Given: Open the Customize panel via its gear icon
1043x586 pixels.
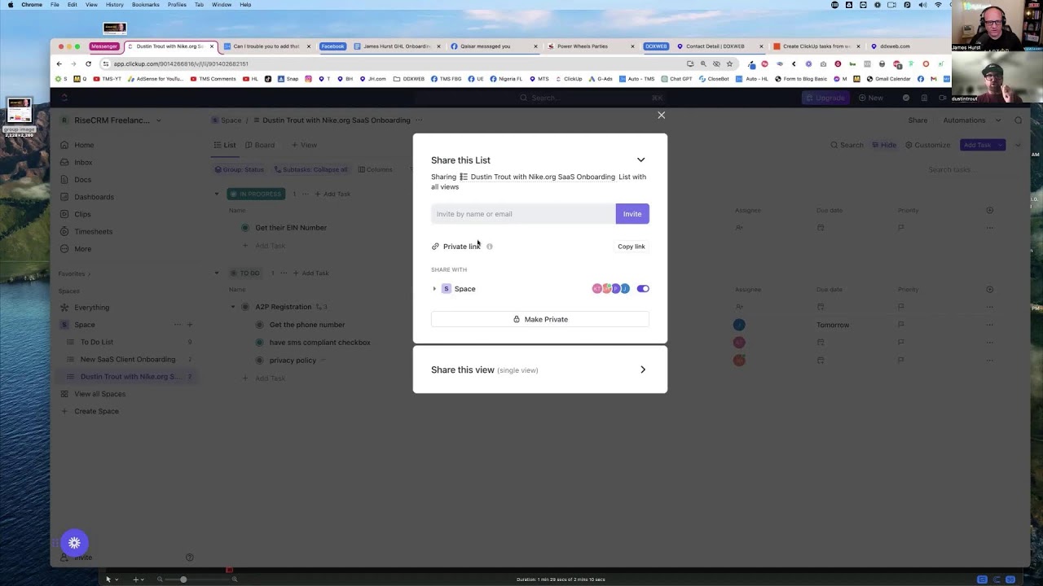Looking at the screenshot, I should 907,145.
